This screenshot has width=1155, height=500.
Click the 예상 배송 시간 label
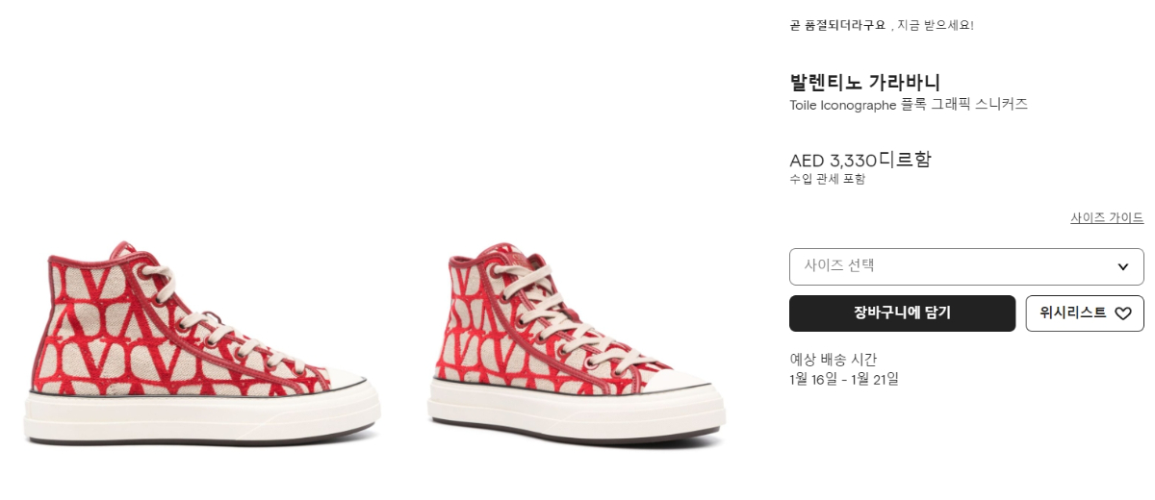[x=833, y=360]
